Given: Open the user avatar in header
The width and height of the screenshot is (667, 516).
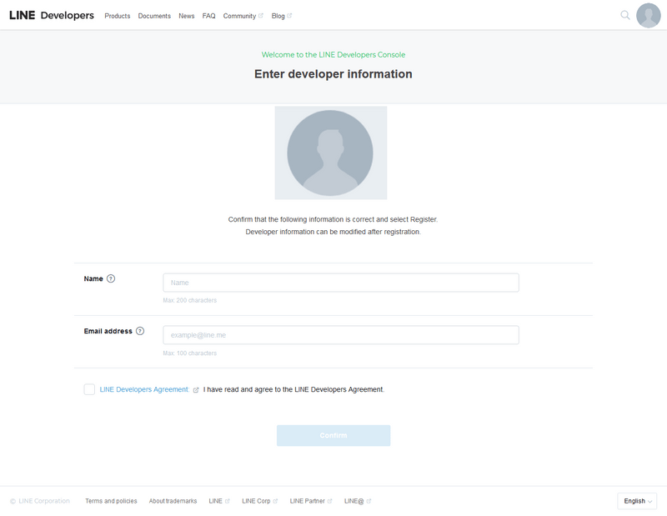Looking at the screenshot, I should [648, 15].
